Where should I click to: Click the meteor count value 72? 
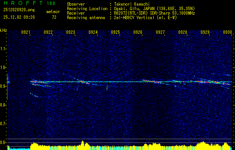pos(54,17)
